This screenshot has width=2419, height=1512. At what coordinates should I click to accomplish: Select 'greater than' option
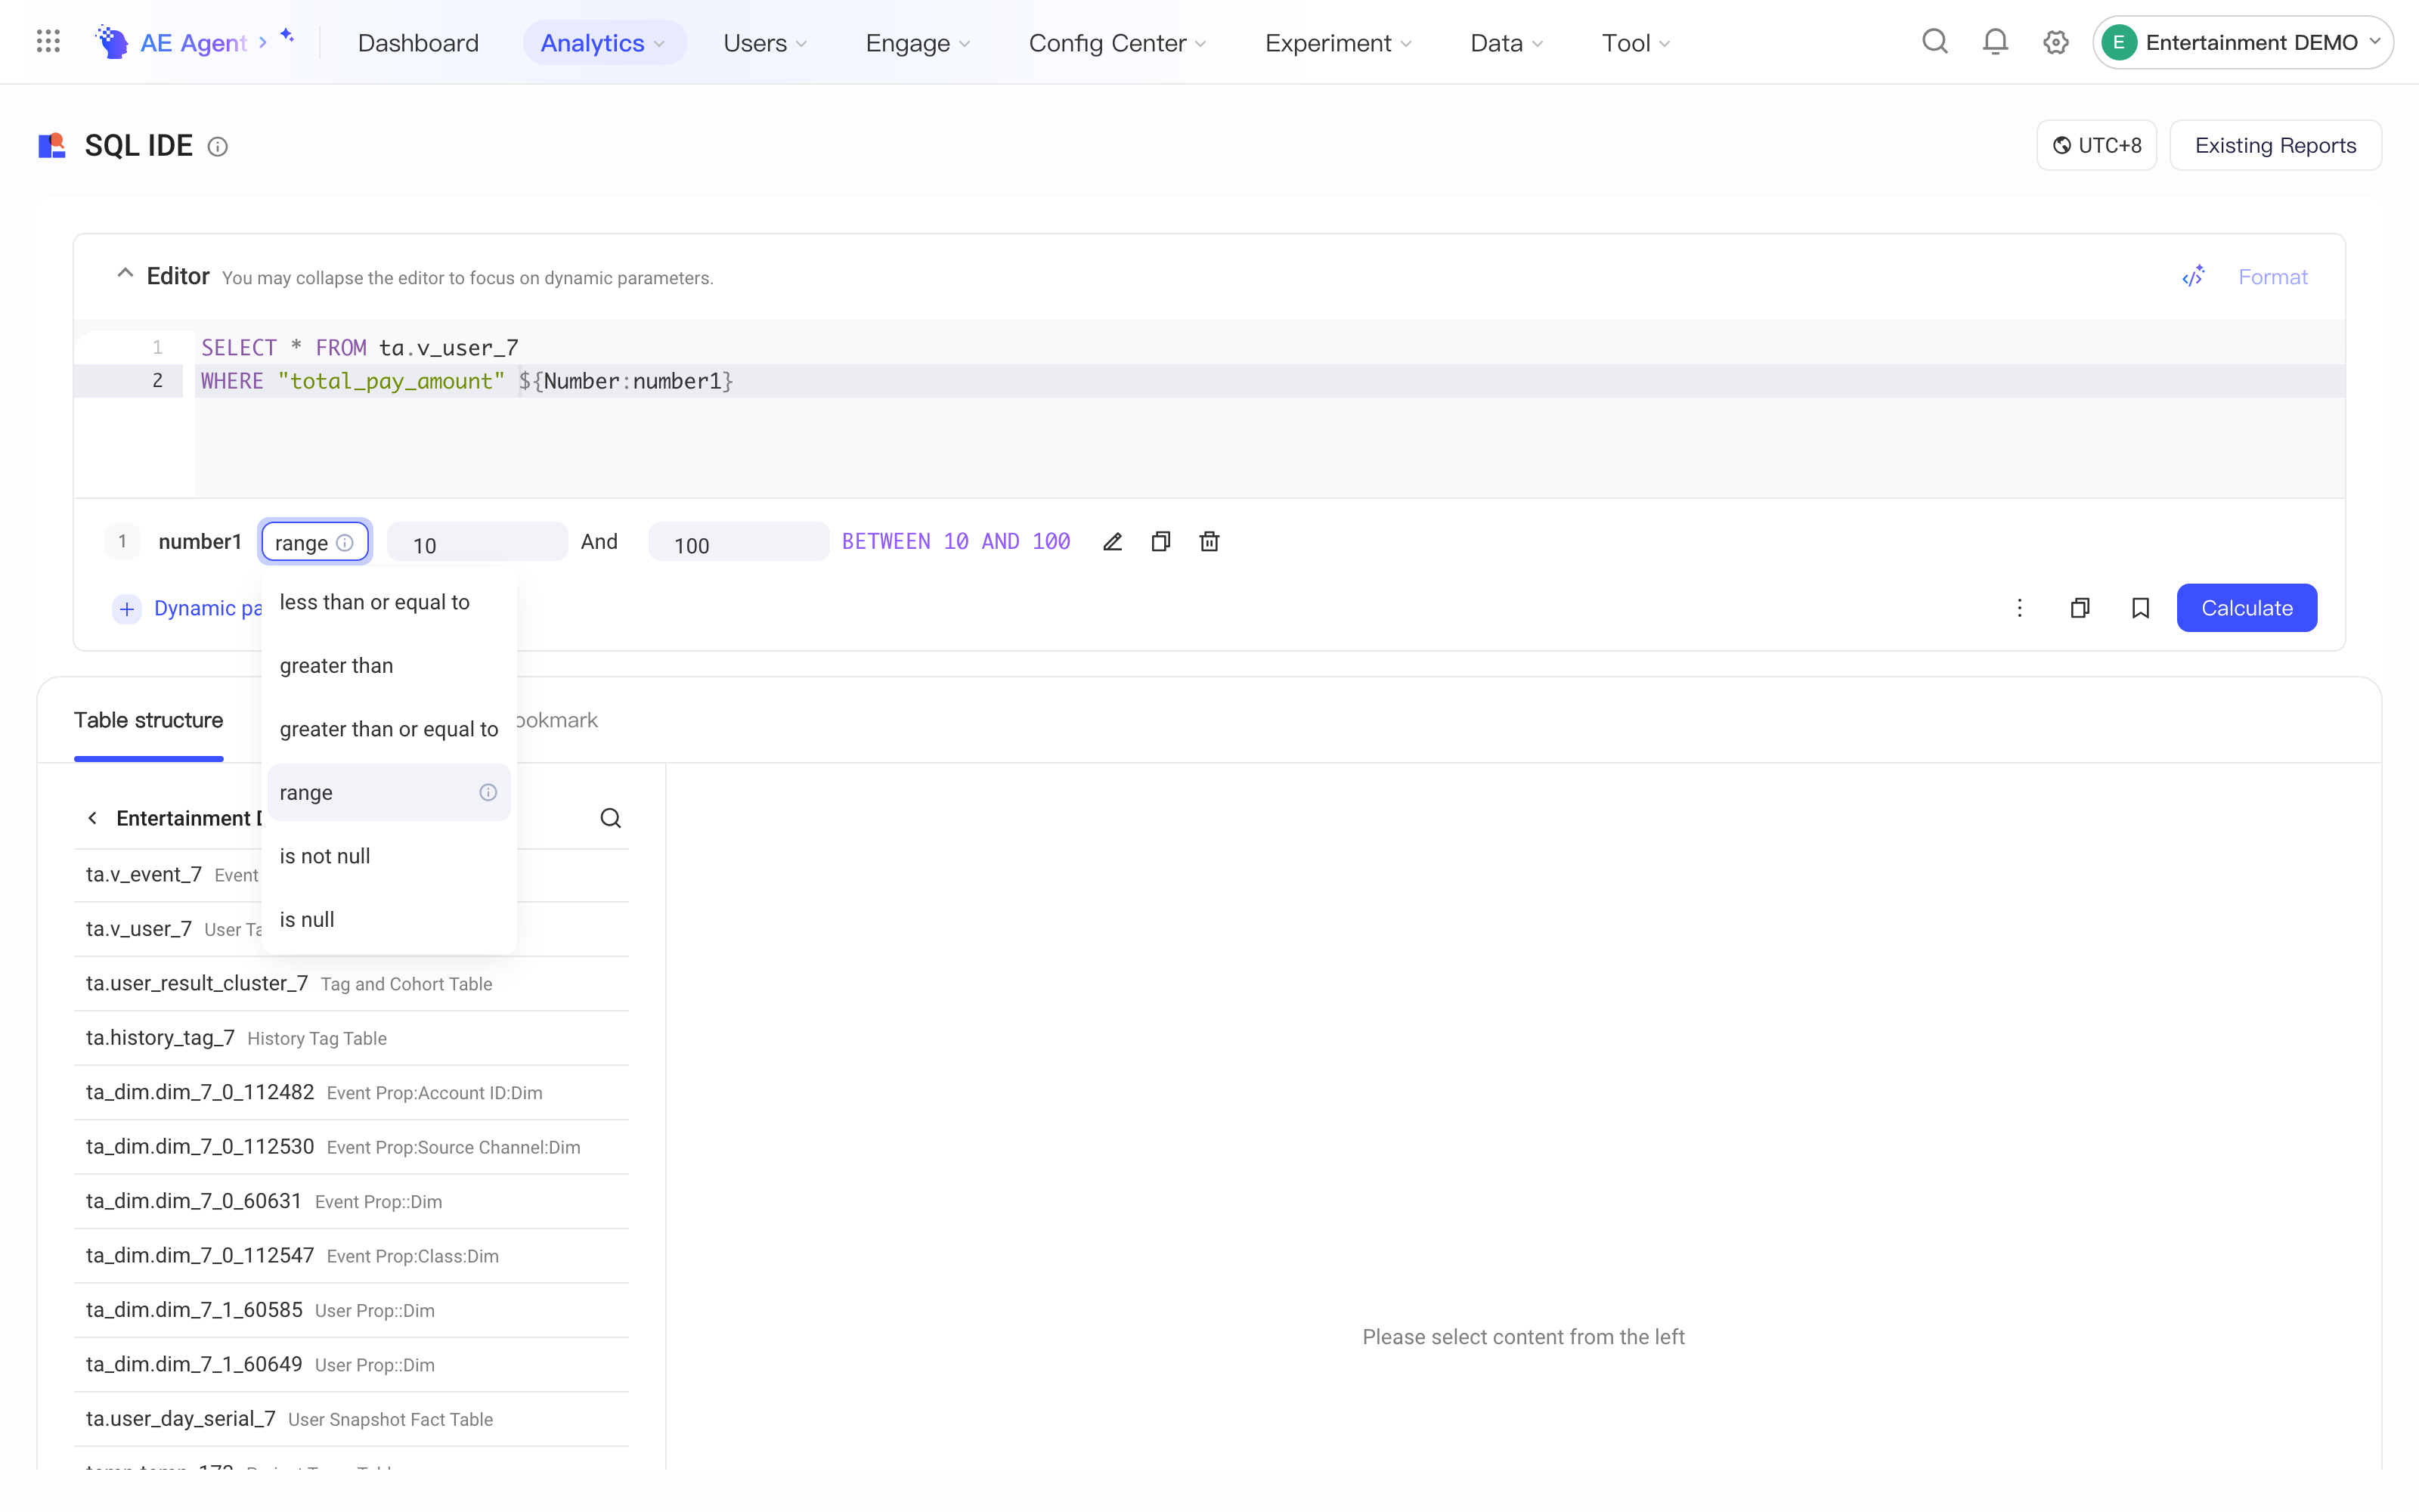389,665
